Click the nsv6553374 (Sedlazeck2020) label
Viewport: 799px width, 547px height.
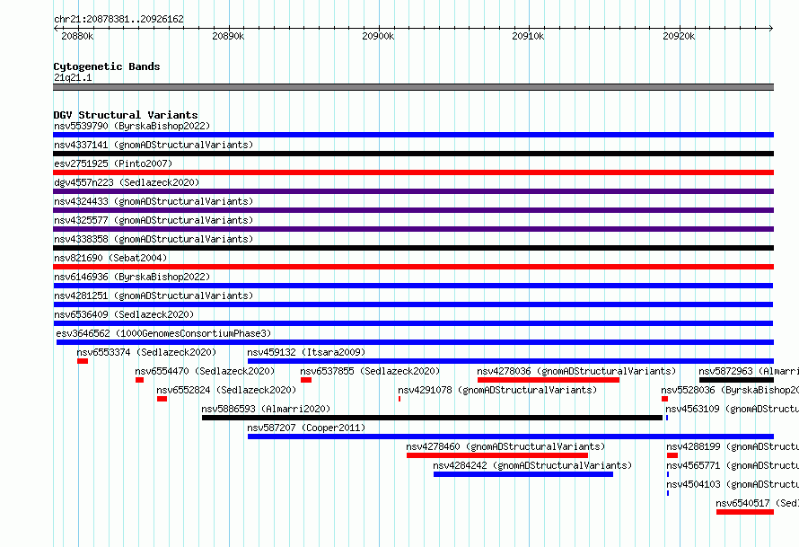(146, 352)
